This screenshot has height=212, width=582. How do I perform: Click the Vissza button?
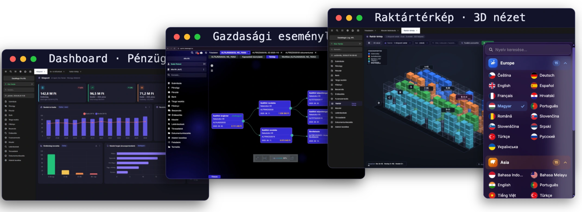pyautogui.click(x=214, y=177)
